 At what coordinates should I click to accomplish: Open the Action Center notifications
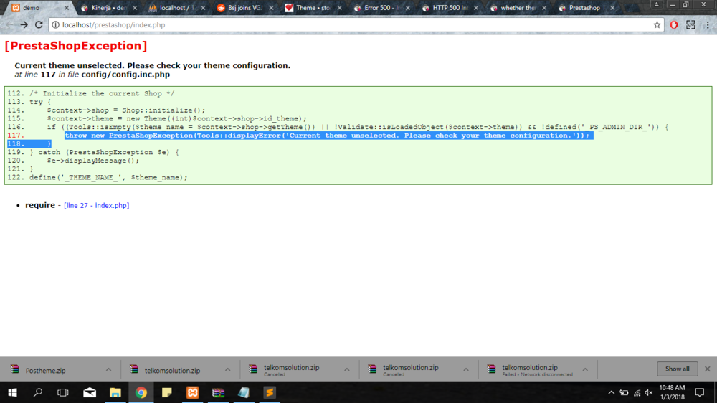pyautogui.click(x=700, y=392)
